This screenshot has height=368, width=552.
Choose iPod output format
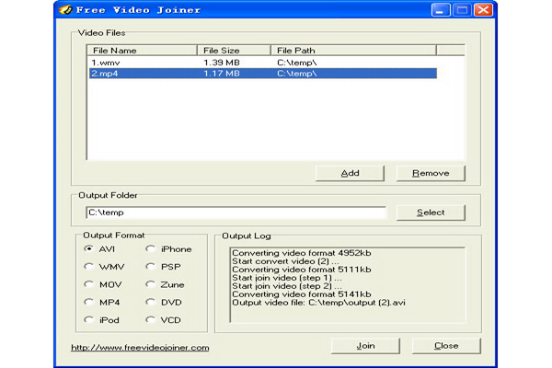tap(89, 320)
